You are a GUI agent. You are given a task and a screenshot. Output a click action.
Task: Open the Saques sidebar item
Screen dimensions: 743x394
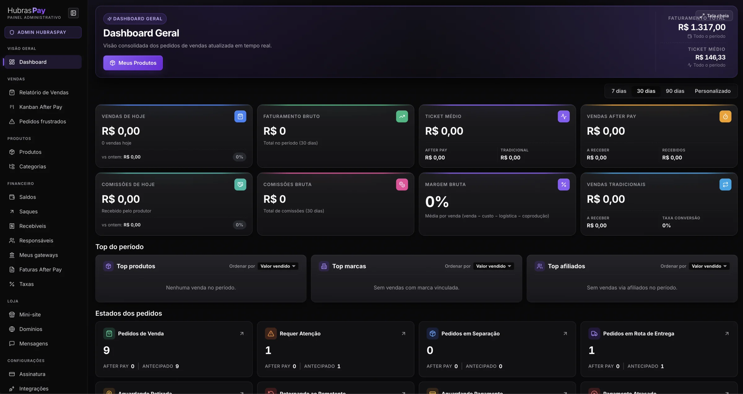(x=43, y=211)
